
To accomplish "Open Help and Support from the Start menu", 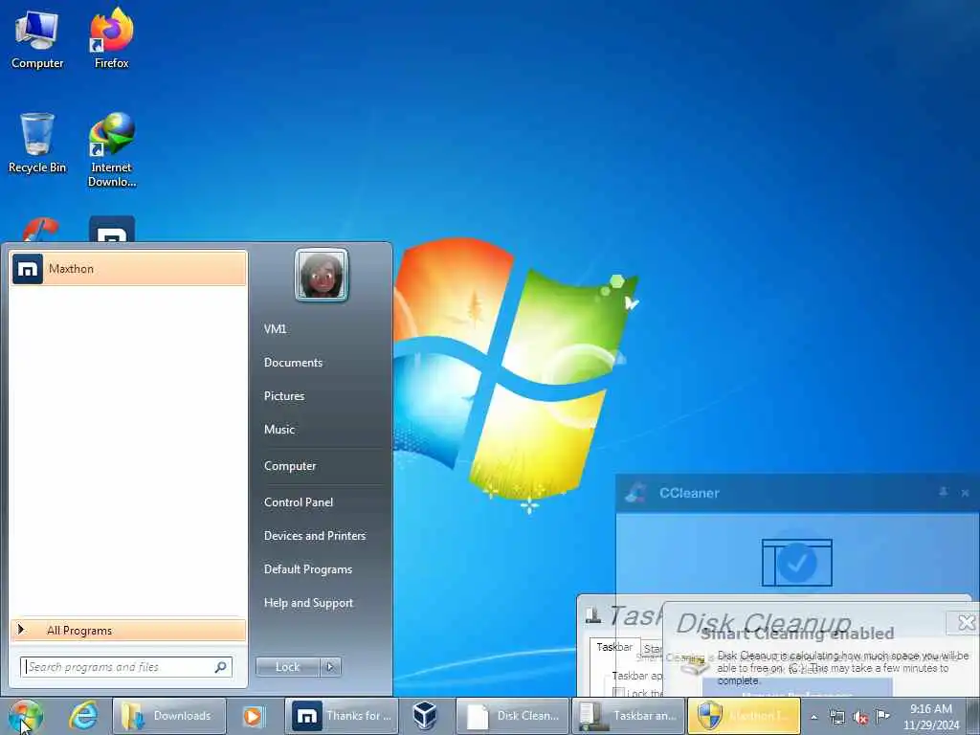I will coord(309,603).
